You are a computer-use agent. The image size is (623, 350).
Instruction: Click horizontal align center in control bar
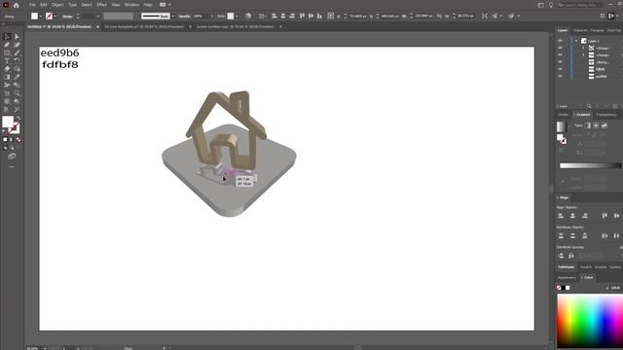pos(283,16)
